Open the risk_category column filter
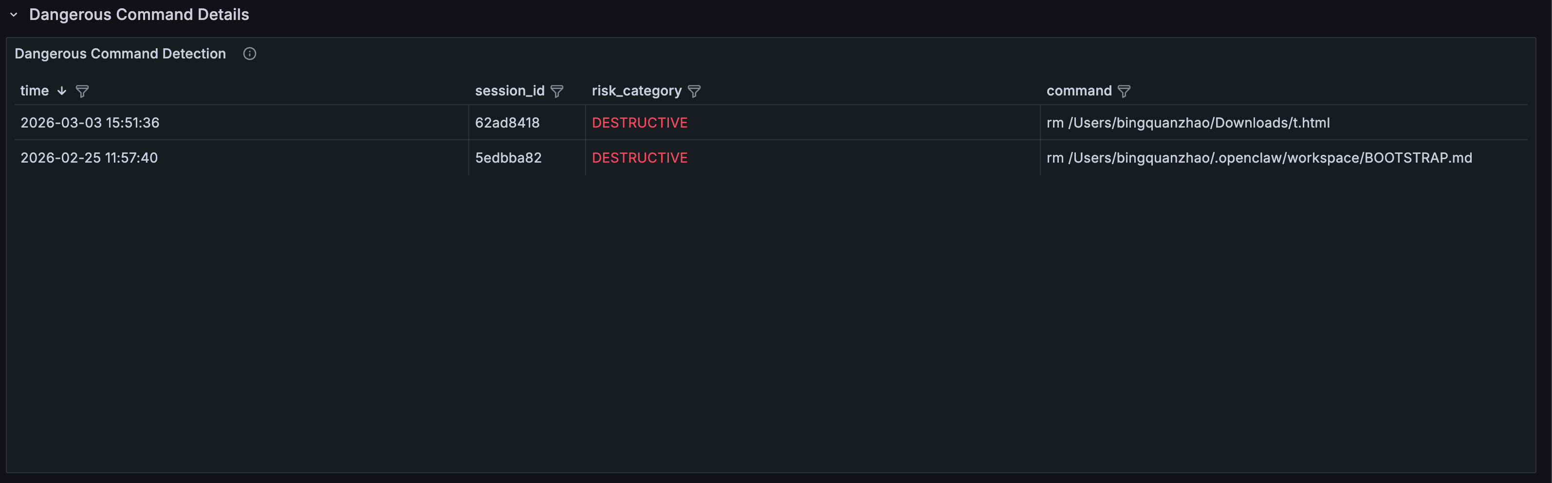 tap(694, 91)
